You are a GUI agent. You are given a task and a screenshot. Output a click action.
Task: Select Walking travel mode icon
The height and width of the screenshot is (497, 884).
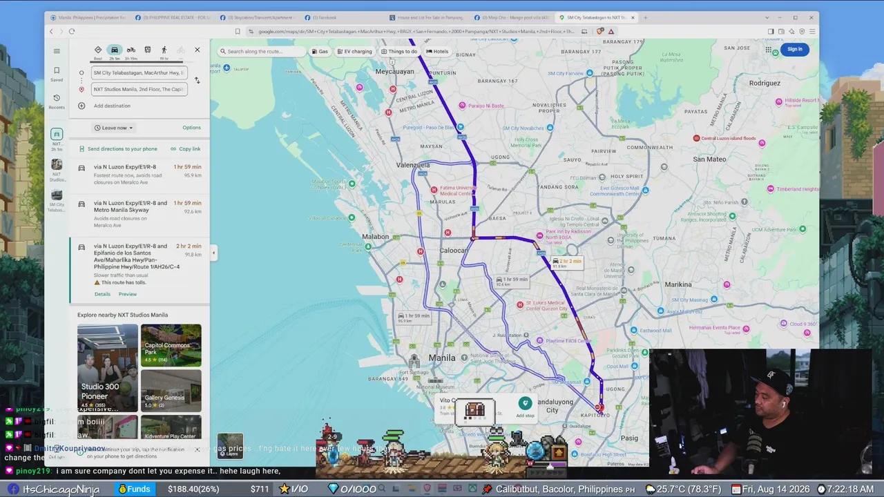pyautogui.click(x=164, y=50)
